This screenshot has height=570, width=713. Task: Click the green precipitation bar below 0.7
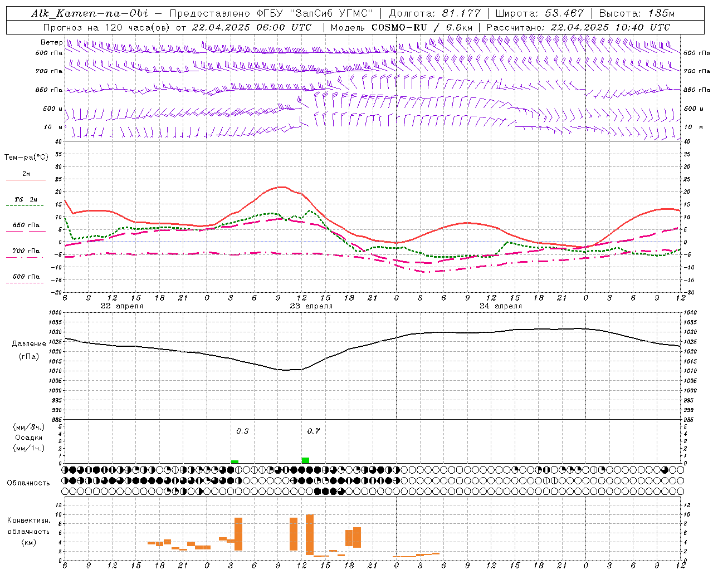click(305, 460)
